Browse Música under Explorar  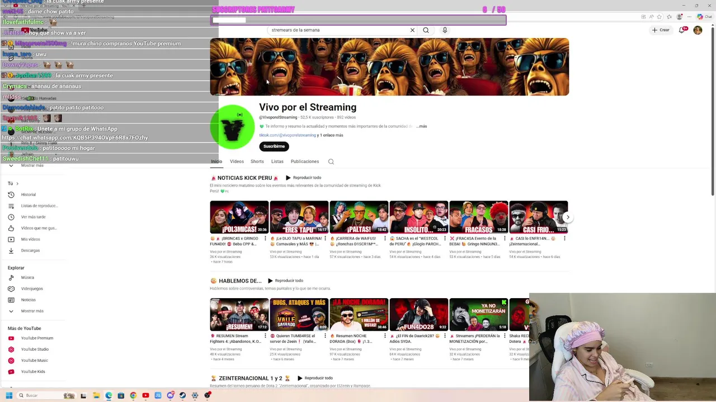(27, 277)
